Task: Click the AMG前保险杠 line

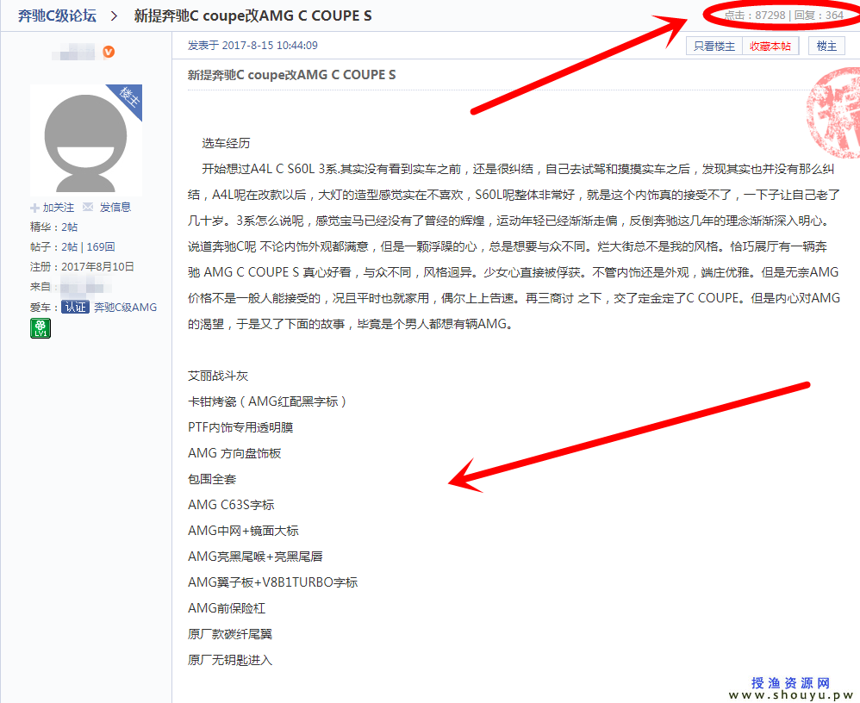Action: 227,608
